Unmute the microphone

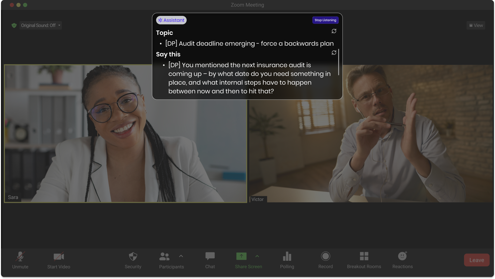[x=20, y=256]
